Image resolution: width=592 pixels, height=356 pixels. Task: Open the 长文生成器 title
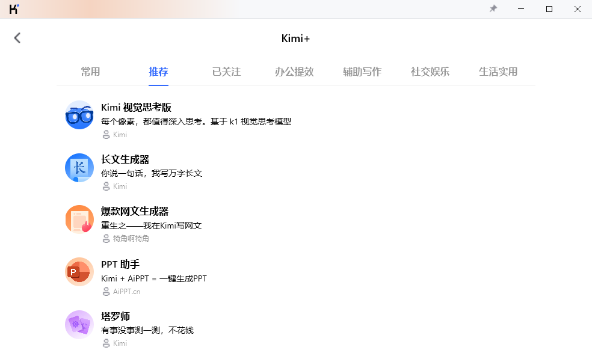125,160
